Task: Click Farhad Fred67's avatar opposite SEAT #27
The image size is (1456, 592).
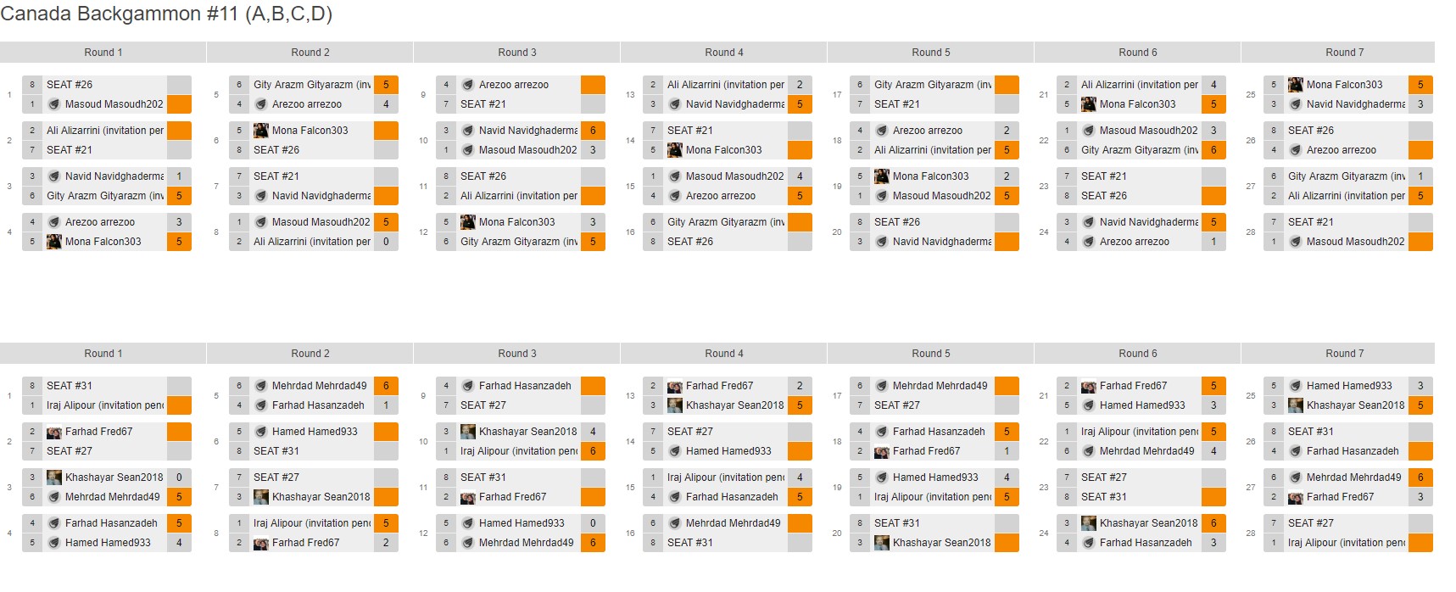Action: click(x=54, y=432)
